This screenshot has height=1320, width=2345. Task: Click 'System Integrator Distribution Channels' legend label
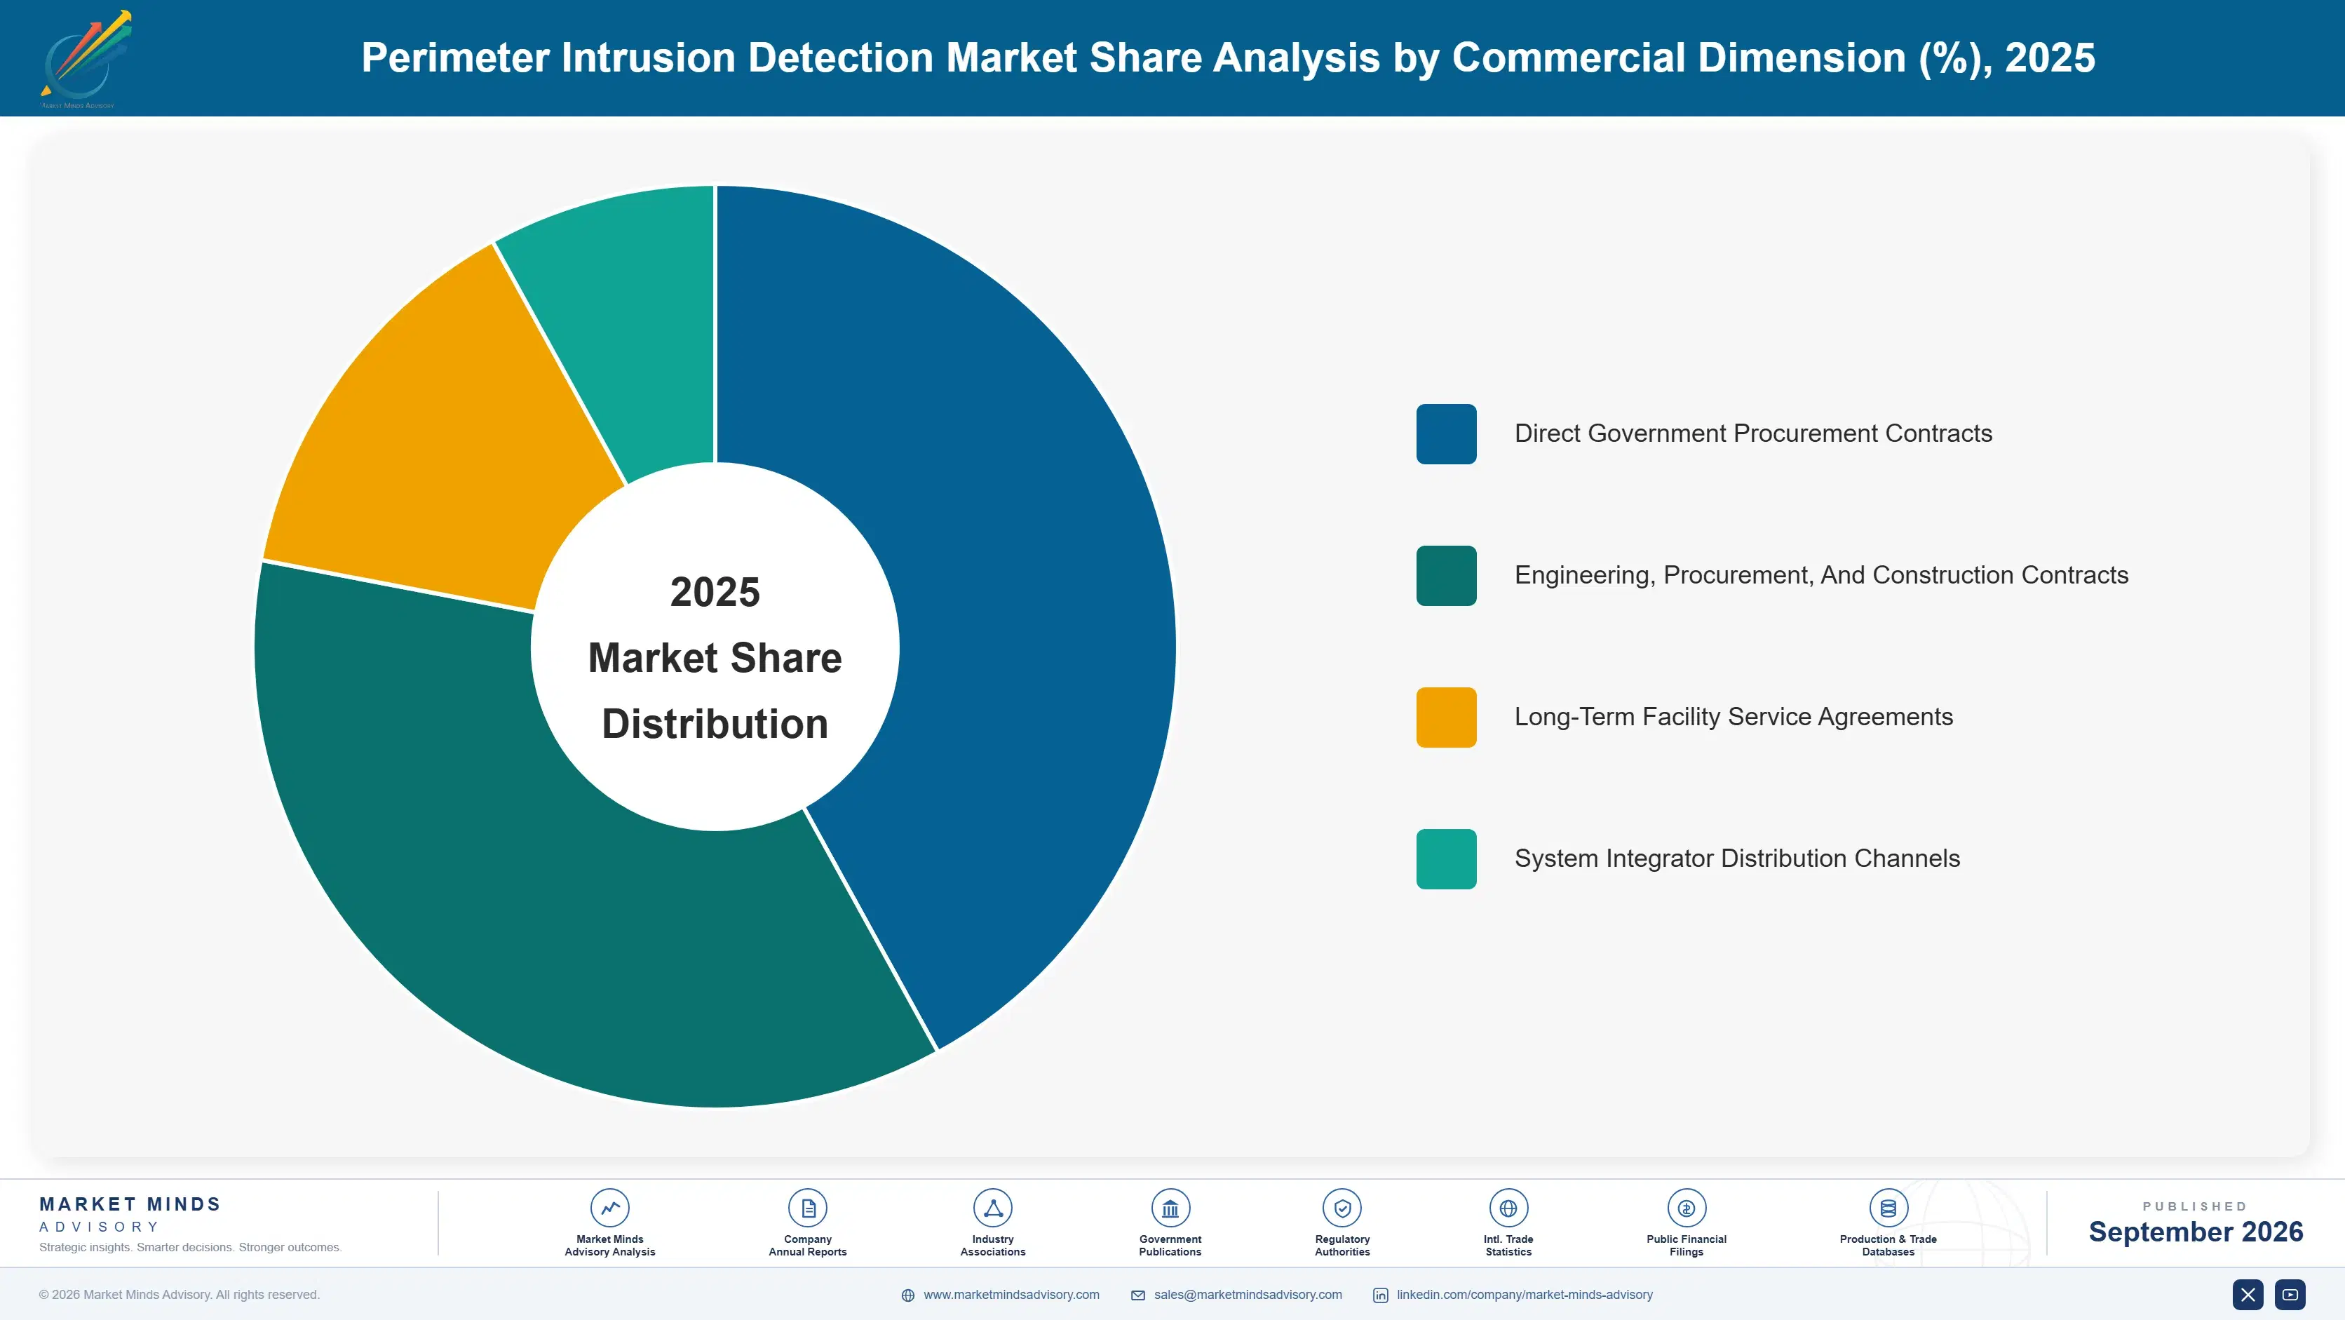tap(1737, 858)
